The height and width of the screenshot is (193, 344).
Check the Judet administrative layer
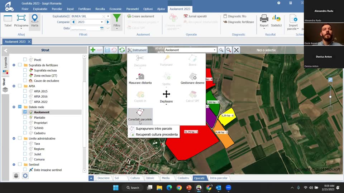click(x=25, y=154)
